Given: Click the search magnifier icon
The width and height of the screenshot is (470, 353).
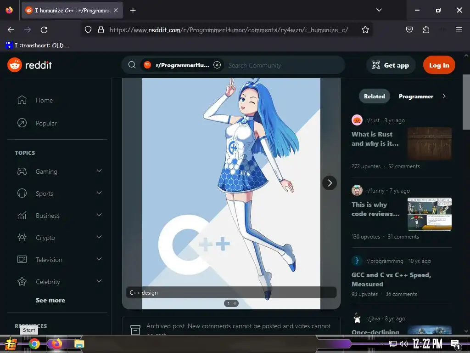Looking at the screenshot, I should tap(132, 65).
